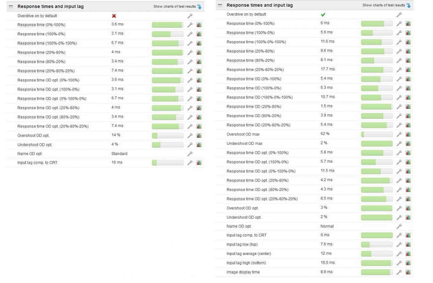Click right Show charts of test results link
This screenshot has width=433, height=283.
(384, 5)
